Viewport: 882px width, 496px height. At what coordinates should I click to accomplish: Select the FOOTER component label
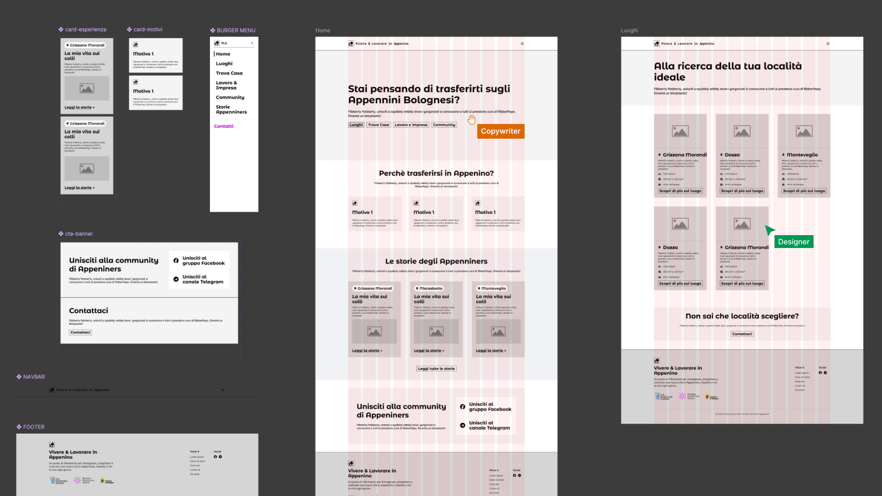(x=31, y=427)
